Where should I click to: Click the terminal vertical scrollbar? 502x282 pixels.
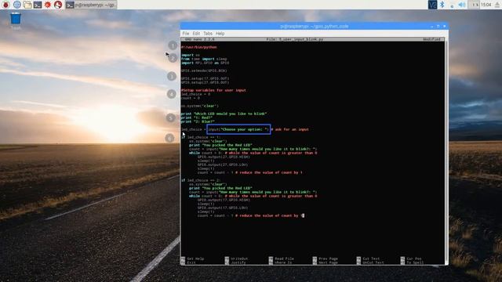click(446, 150)
